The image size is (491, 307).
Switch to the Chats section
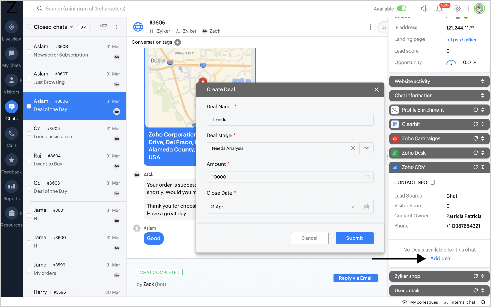click(12, 111)
